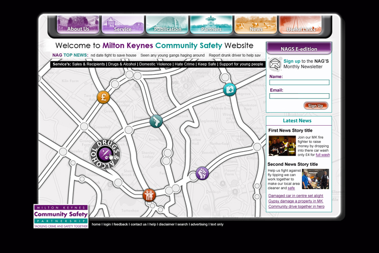Open 'Gypsy damage a property in MK' link
Screen dimensions: 379x253
[x=296, y=201]
